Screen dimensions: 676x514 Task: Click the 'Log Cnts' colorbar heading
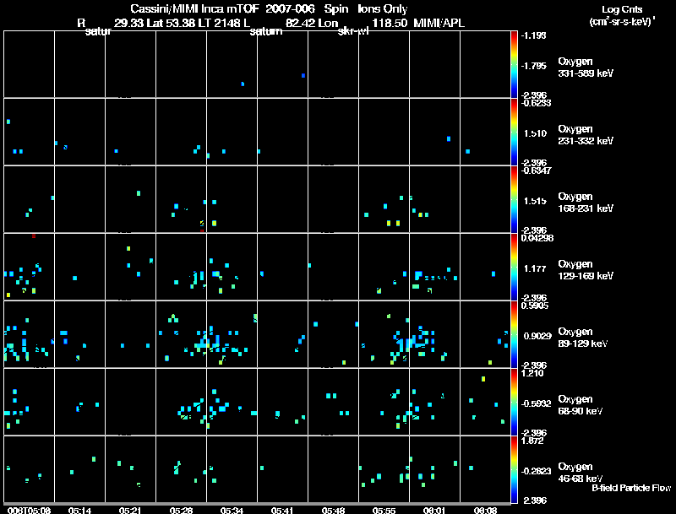coord(622,9)
